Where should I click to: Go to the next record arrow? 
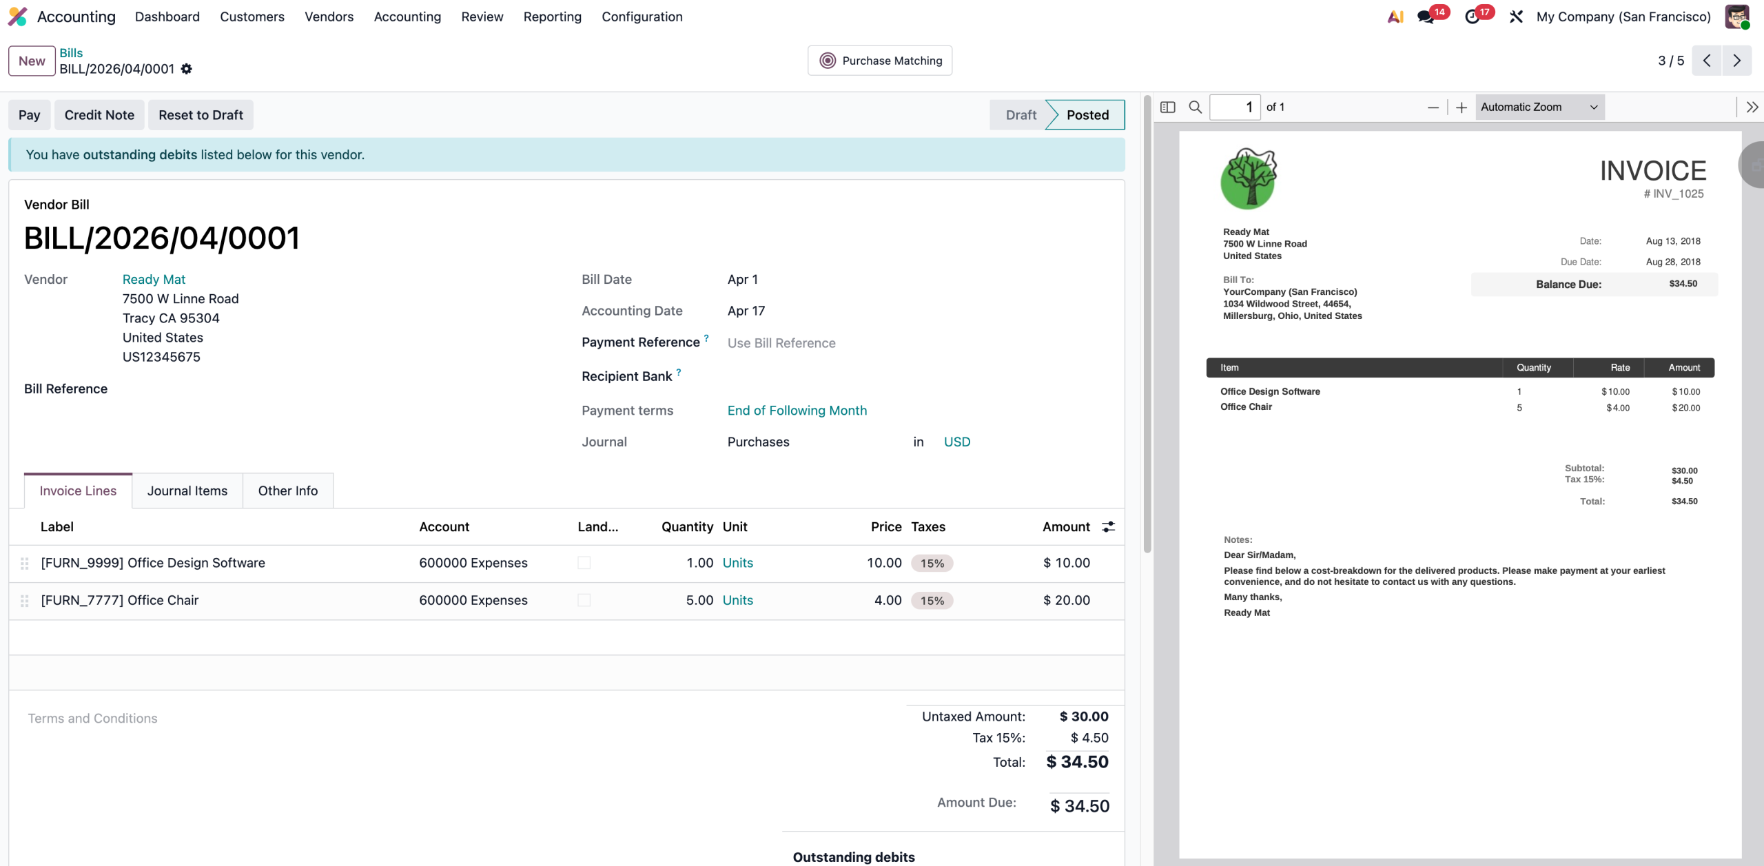pyautogui.click(x=1737, y=61)
